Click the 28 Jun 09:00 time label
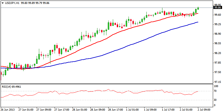 (98, 110)
